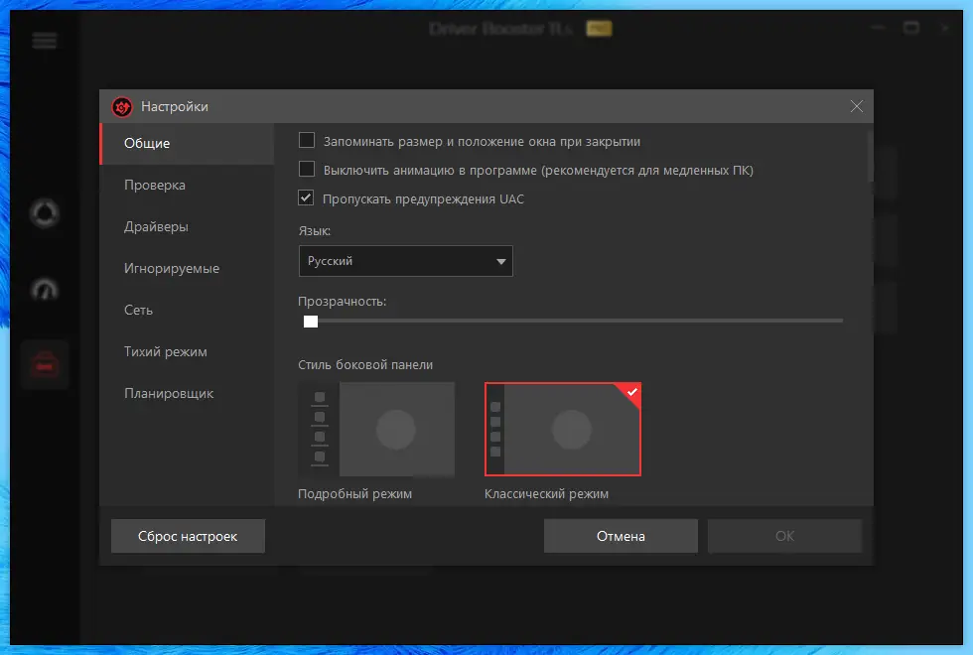Screen dimensions: 973x655
Task: Switch to the Проверка settings section
Action: 187,185
